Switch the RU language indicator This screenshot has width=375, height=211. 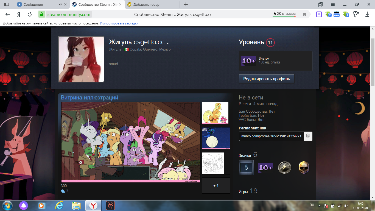point(312,205)
